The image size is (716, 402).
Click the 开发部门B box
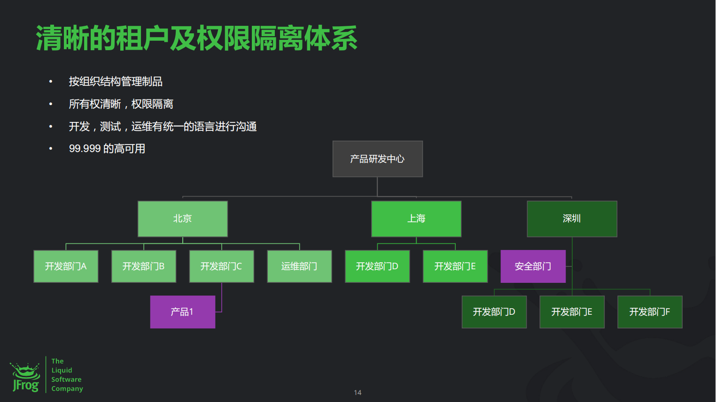click(x=144, y=266)
